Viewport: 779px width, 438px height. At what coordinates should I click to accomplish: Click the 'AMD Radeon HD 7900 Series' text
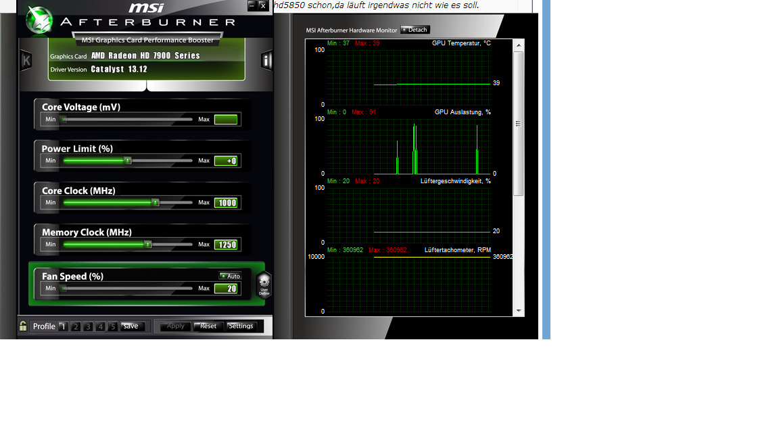point(145,55)
